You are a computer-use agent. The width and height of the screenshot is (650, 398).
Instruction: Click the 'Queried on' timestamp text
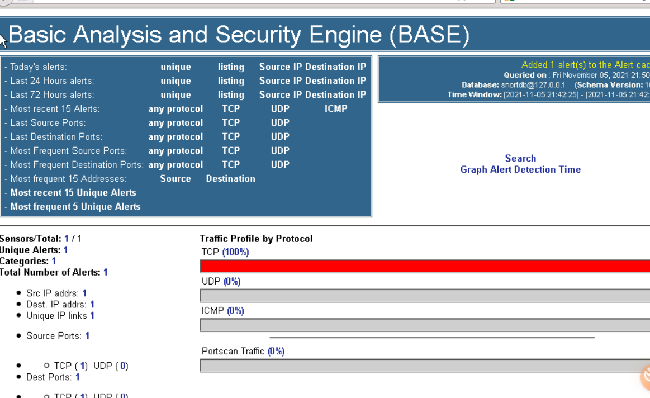(x=577, y=75)
